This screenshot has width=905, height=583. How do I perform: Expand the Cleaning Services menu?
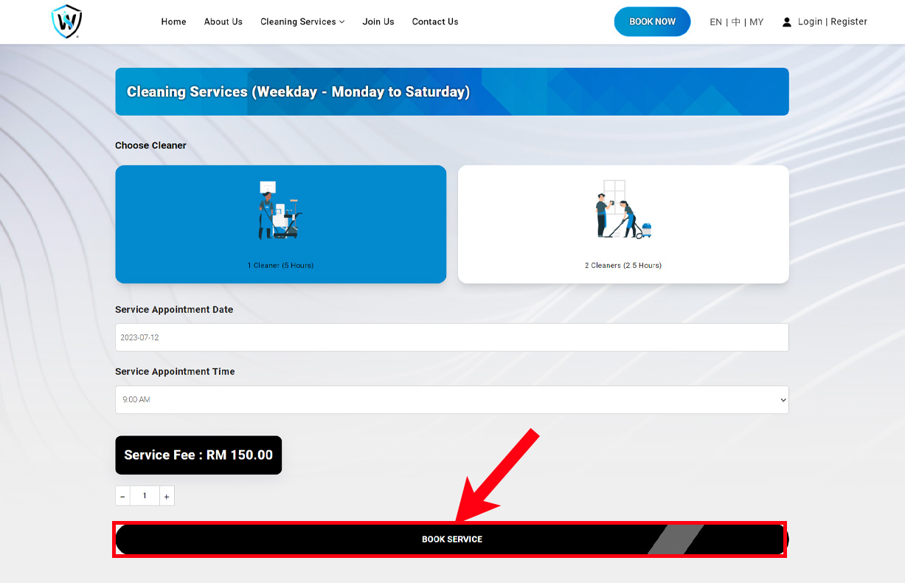pyautogui.click(x=302, y=22)
